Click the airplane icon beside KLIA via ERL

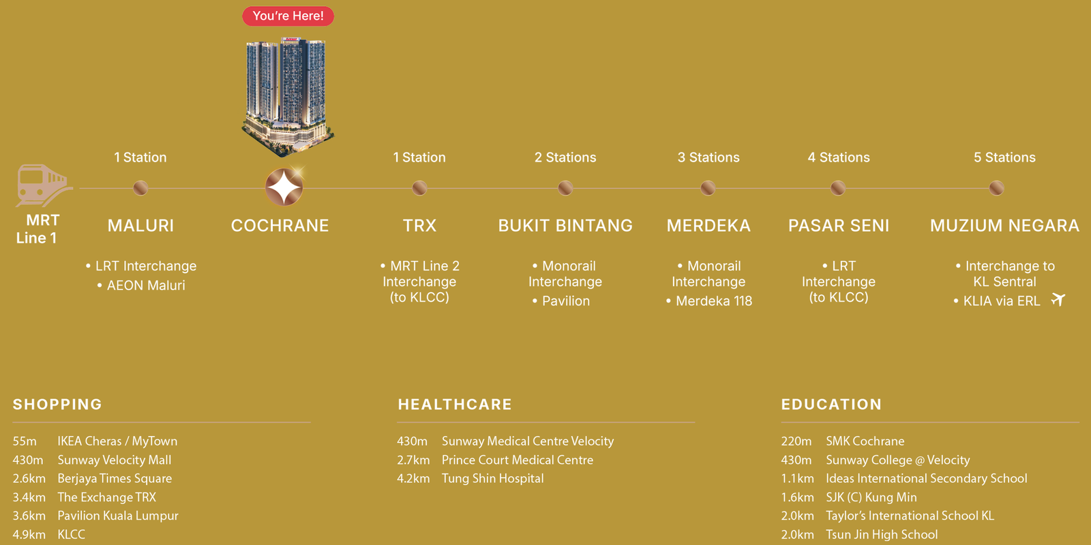click(1058, 299)
